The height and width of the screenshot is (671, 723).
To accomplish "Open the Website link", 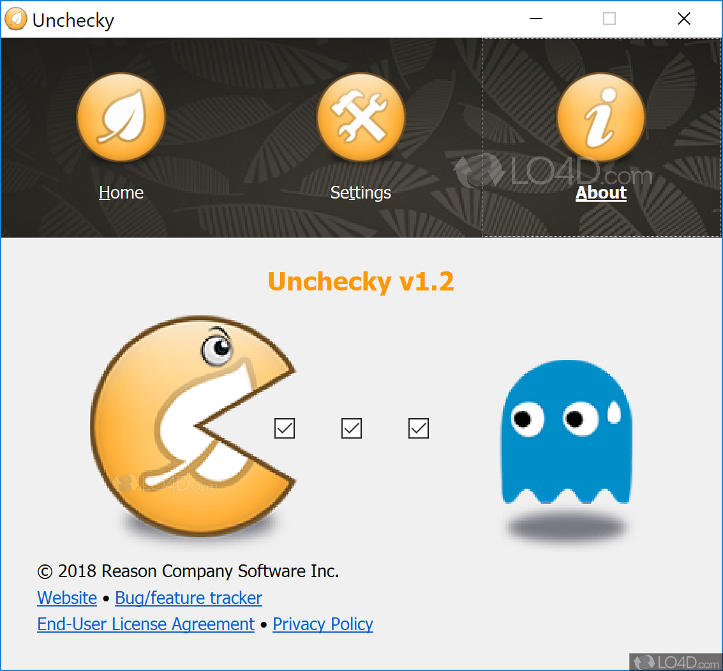I will click(67, 598).
